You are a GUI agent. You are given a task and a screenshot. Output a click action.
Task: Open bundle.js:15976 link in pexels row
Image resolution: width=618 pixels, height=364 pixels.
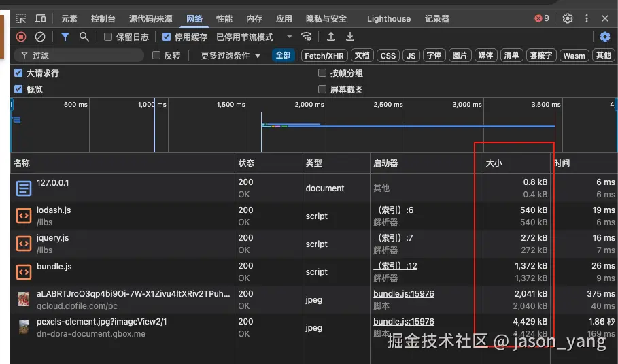(404, 322)
